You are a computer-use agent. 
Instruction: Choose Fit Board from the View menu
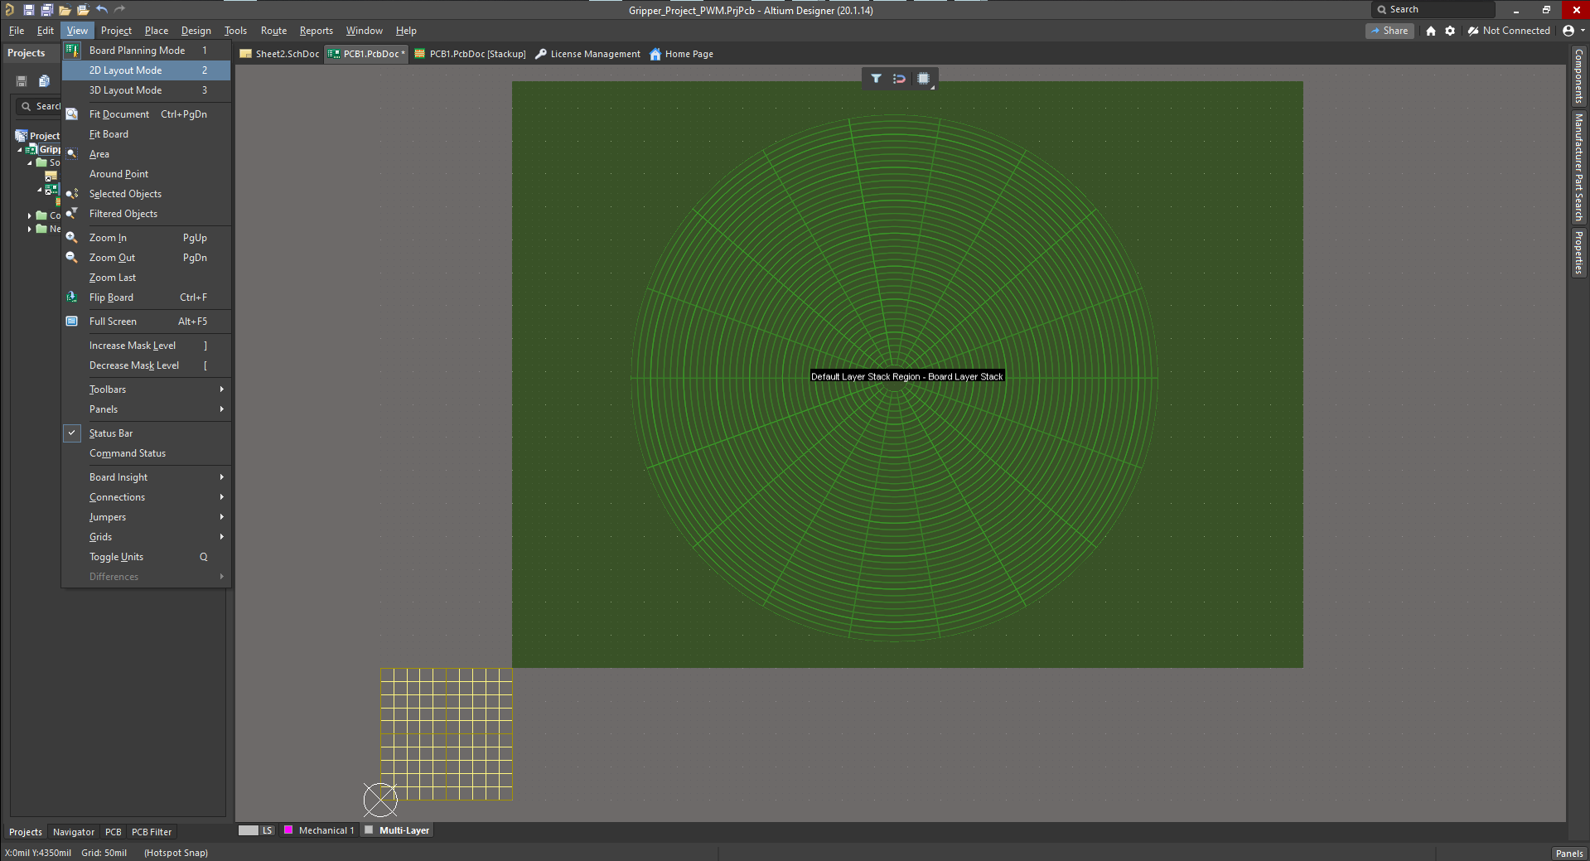pos(146,134)
